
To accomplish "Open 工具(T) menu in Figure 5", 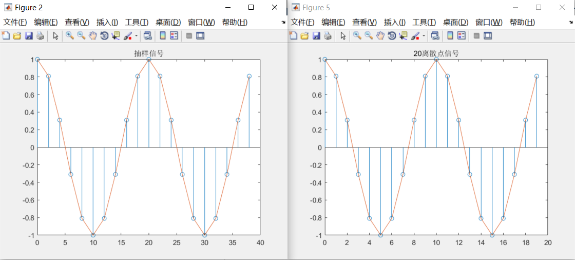I will pyautogui.click(x=424, y=22).
